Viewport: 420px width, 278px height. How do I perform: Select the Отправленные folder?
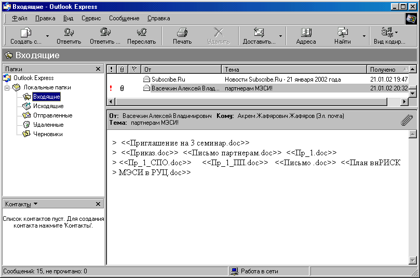coord(53,115)
